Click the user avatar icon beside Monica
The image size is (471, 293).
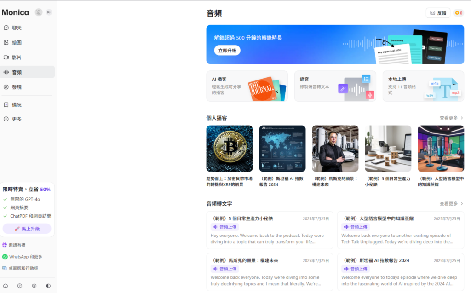39,12
